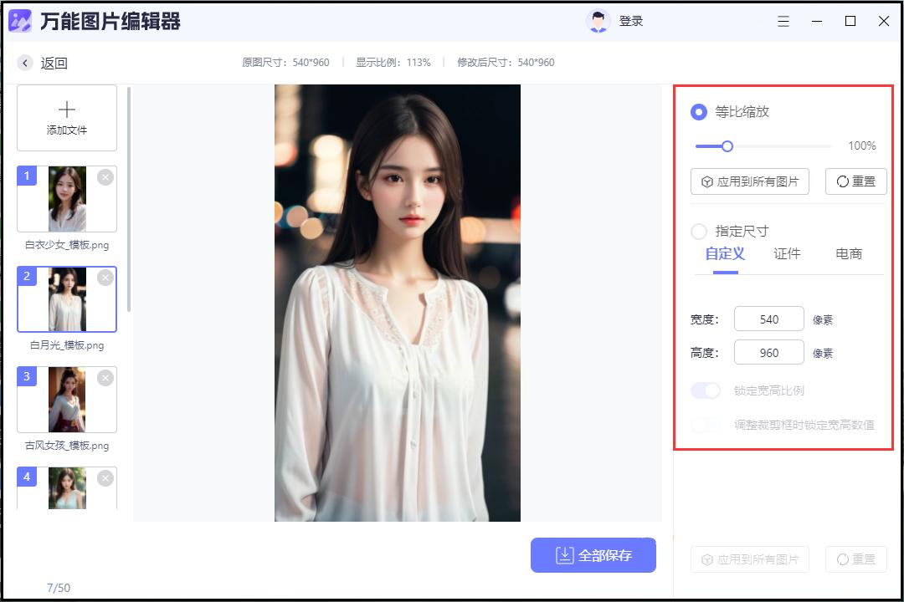The image size is (904, 602).
Task: Click the 应用到所有图片 button under the slider
Action: point(749,181)
